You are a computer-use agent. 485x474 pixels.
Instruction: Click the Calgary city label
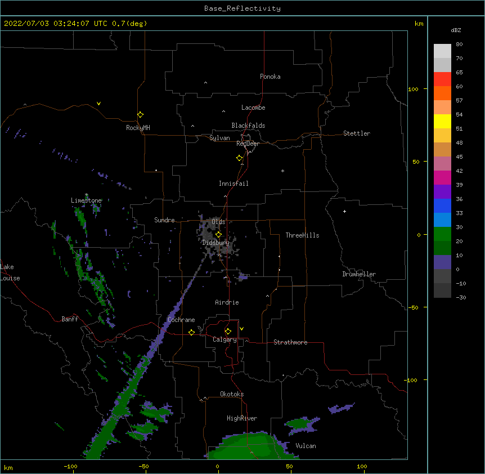(224, 339)
